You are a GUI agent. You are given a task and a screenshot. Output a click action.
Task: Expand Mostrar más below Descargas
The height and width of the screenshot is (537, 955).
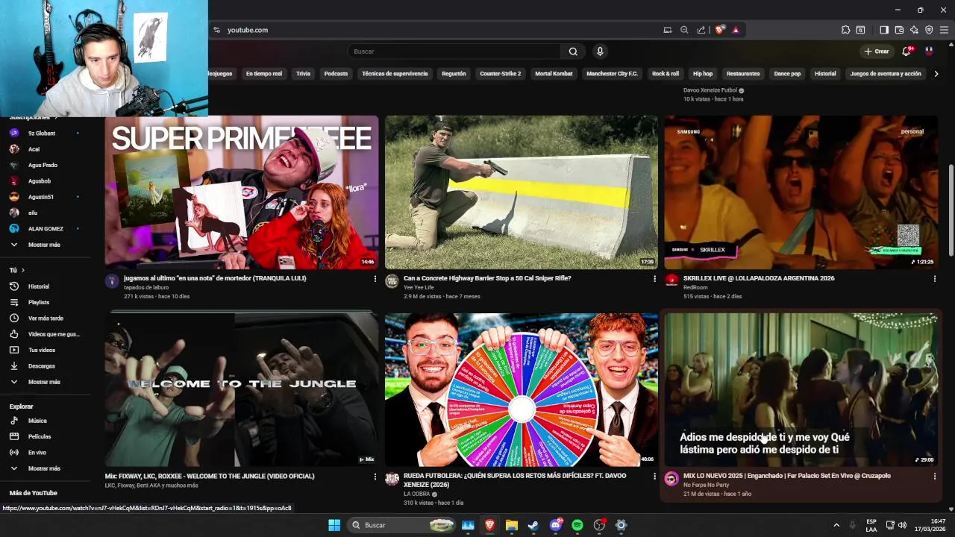[45, 382]
